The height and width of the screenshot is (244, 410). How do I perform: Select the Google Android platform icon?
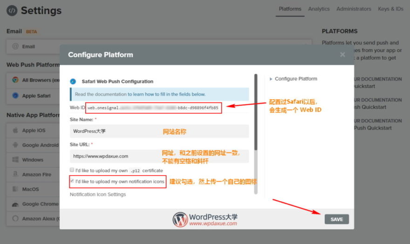coord(15,145)
